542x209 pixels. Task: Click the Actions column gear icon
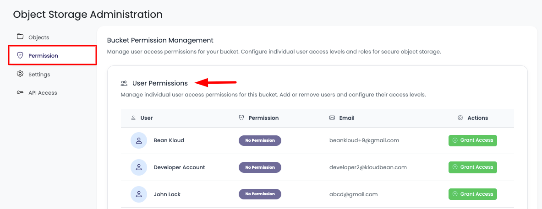coord(460,118)
